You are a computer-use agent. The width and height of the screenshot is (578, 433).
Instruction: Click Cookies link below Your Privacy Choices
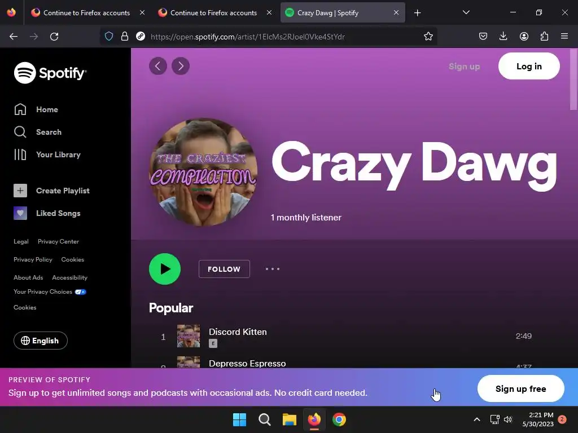(25, 307)
